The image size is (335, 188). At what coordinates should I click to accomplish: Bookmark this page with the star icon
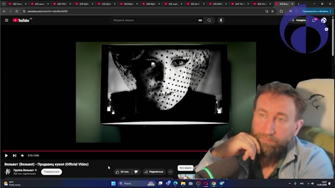coord(273,11)
